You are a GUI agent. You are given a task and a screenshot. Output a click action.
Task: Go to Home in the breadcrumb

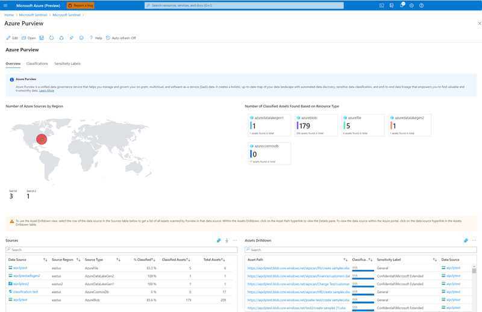(x=9, y=14)
